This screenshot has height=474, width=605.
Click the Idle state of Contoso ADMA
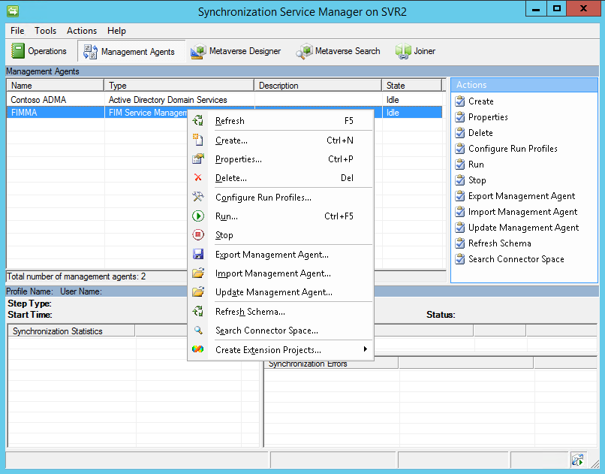point(393,100)
